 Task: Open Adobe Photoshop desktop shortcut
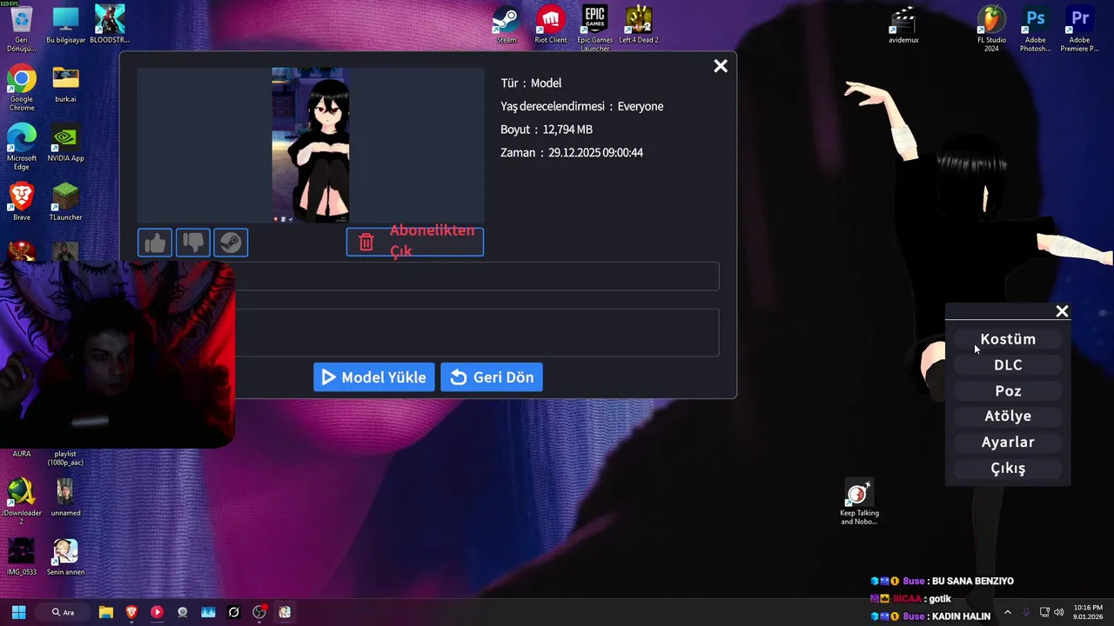pyautogui.click(x=1036, y=28)
